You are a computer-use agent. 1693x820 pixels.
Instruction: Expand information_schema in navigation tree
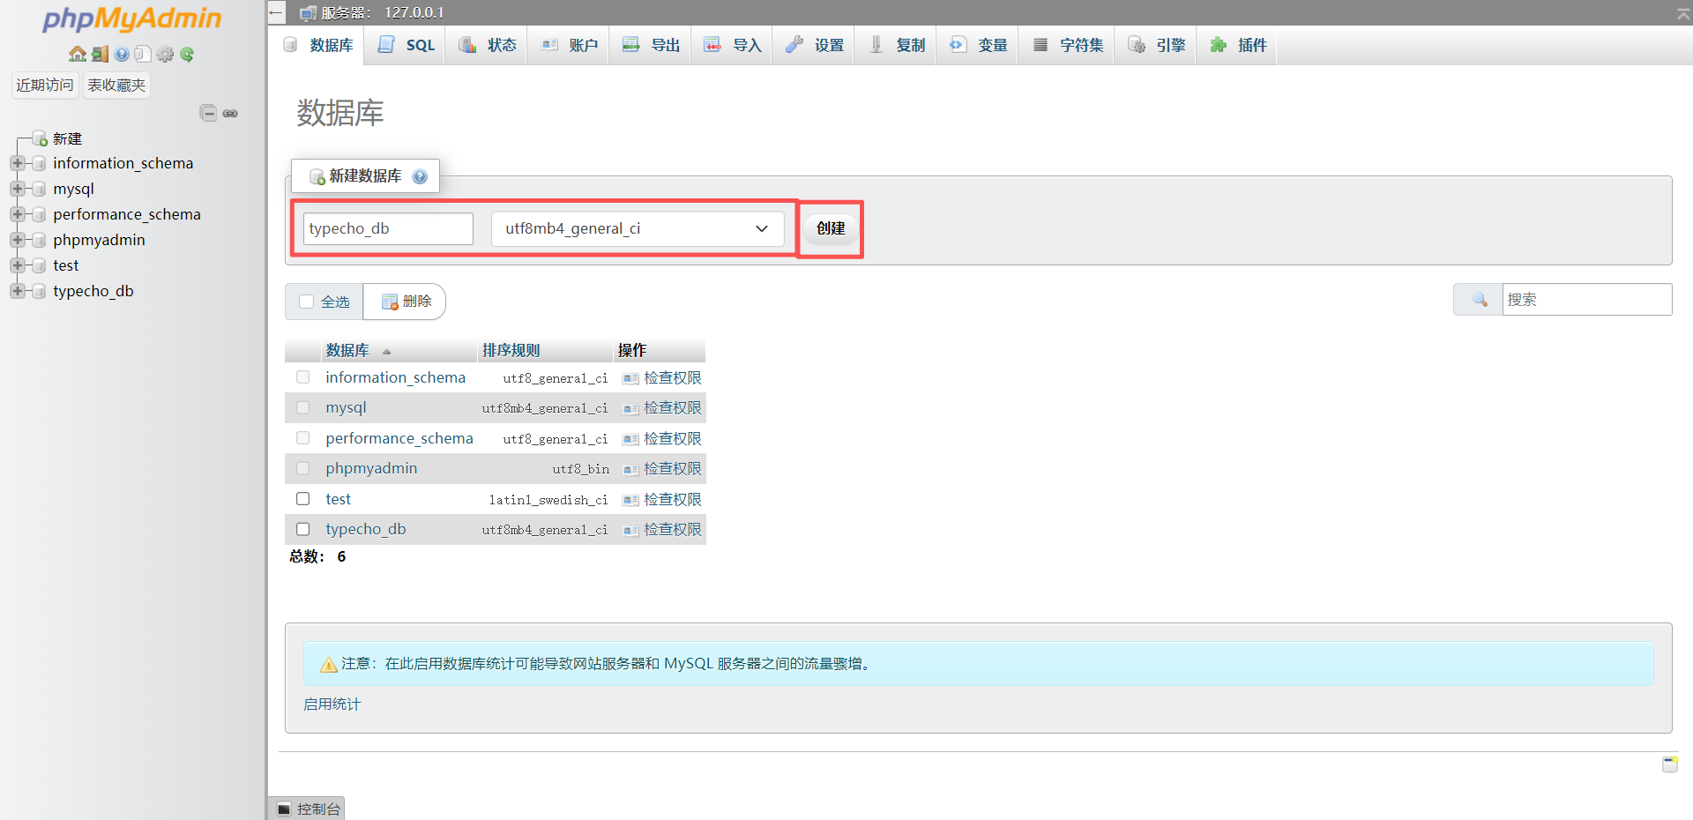pos(17,163)
